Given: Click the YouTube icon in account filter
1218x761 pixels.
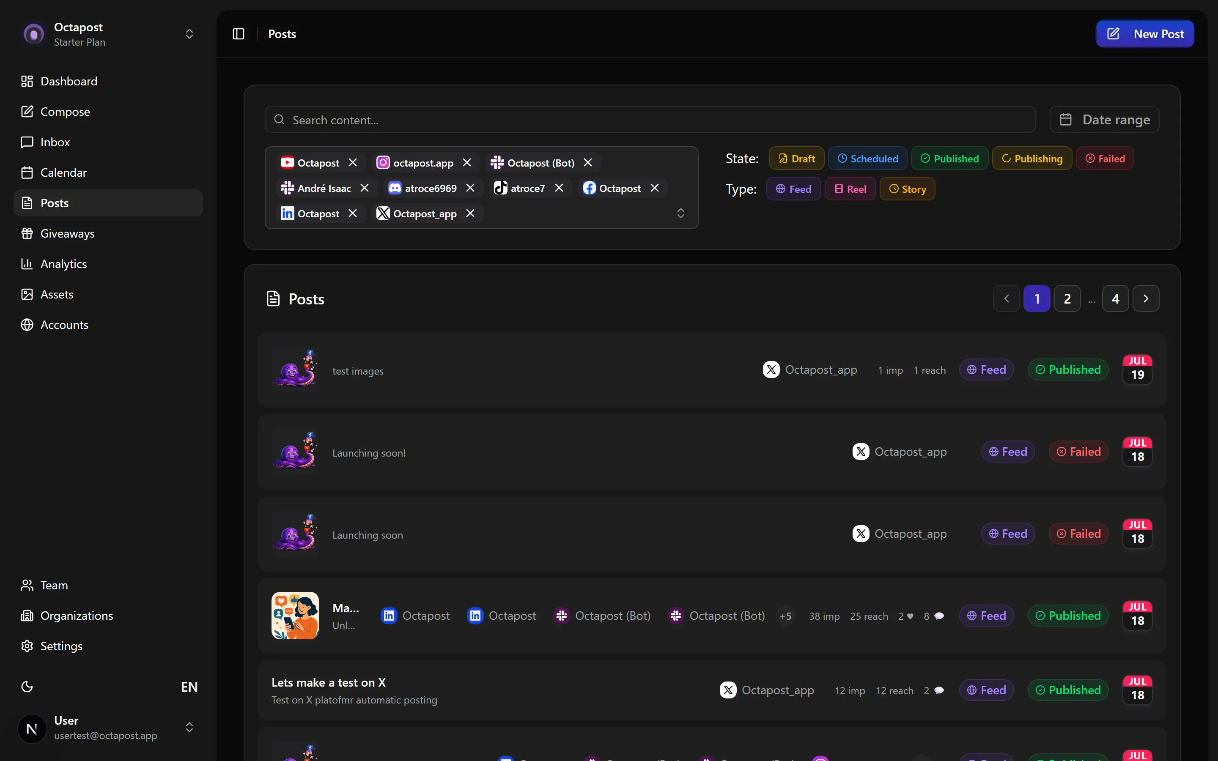Looking at the screenshot, I should point(287,163).
